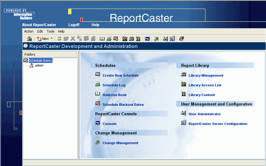Click the Change Management toolbar icon
The image size is (266, 166).
pyautogui.click(x=156, y=39)
